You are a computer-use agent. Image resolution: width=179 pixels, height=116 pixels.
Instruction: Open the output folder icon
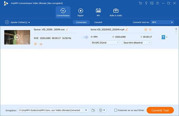click(x=93, y=110)
